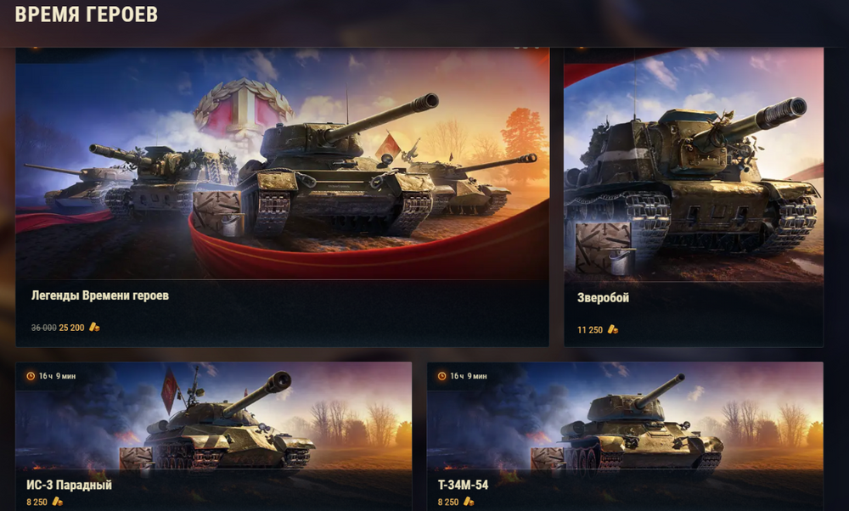Open the Т-34М-54 title link
The height and width of the screenshot is (511, 849).
click(x=463, y=485)
